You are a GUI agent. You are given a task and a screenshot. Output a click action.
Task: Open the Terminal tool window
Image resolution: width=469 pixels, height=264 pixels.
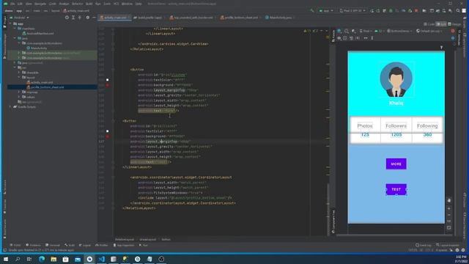click(53, 245)
